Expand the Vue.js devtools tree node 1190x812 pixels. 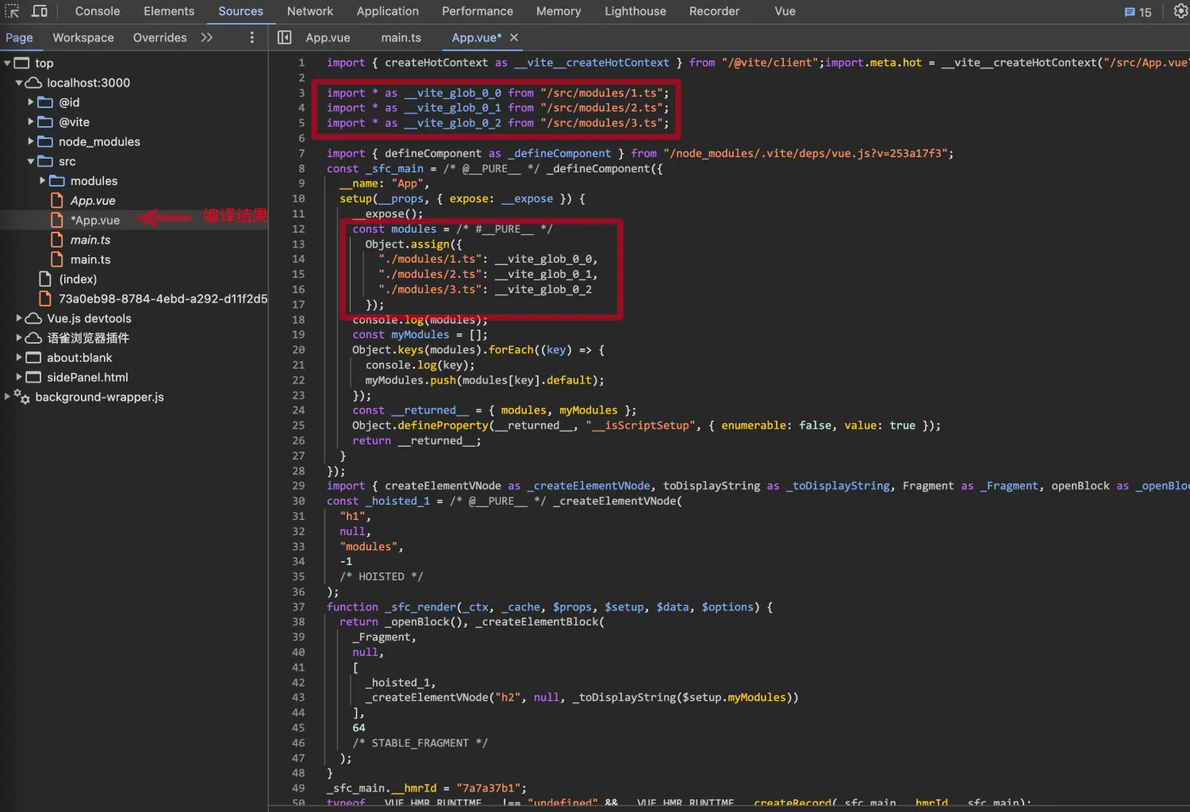[19, 318]
